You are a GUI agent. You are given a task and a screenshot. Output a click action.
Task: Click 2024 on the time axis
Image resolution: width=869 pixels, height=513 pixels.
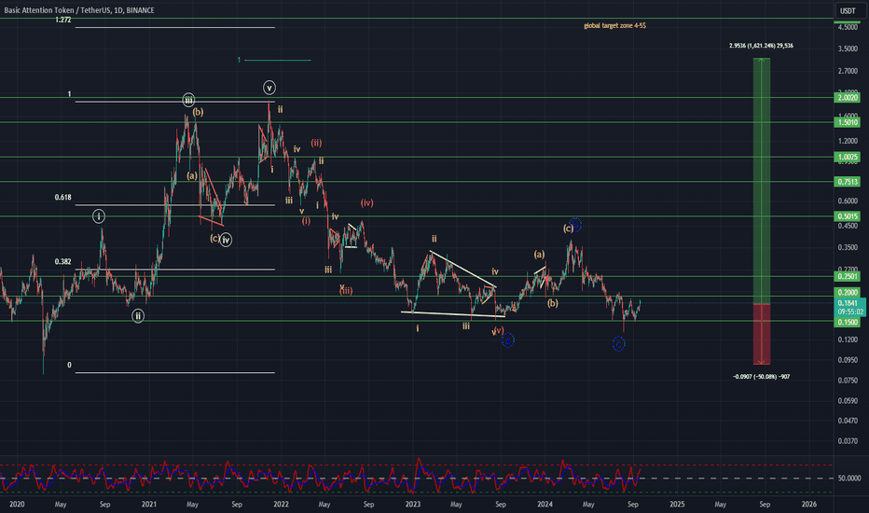(545, 504)
